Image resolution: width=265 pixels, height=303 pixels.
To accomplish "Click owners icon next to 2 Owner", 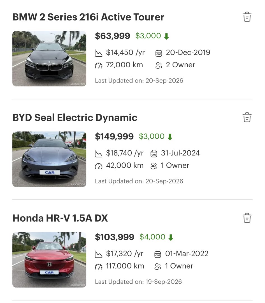I will (x=159, y=65).
